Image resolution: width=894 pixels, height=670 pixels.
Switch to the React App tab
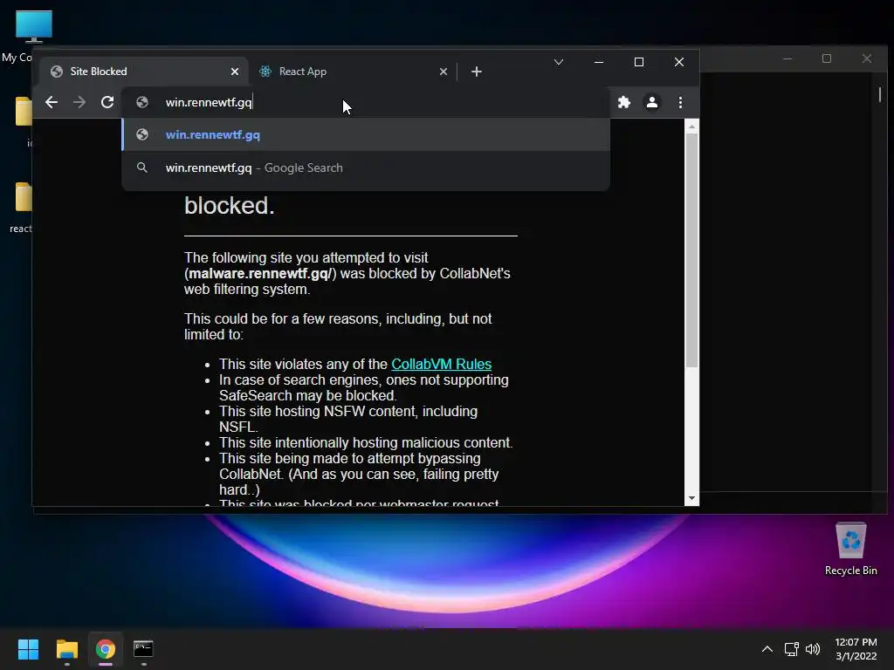coord(353,72)
